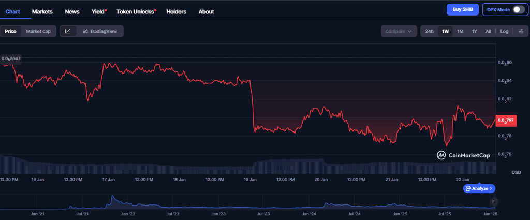Expand the Analyze popup chevron
This screenshot has height=220, width=530.
tap(491, 189)
